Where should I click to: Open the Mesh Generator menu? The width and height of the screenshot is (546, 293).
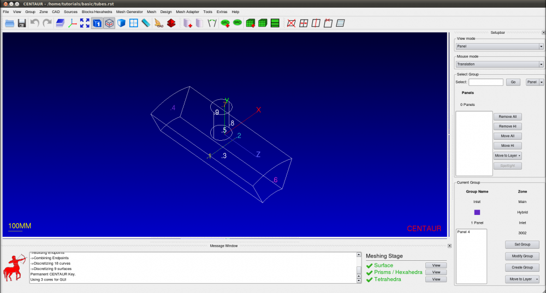pyautogui.click(x=129, y=12)
